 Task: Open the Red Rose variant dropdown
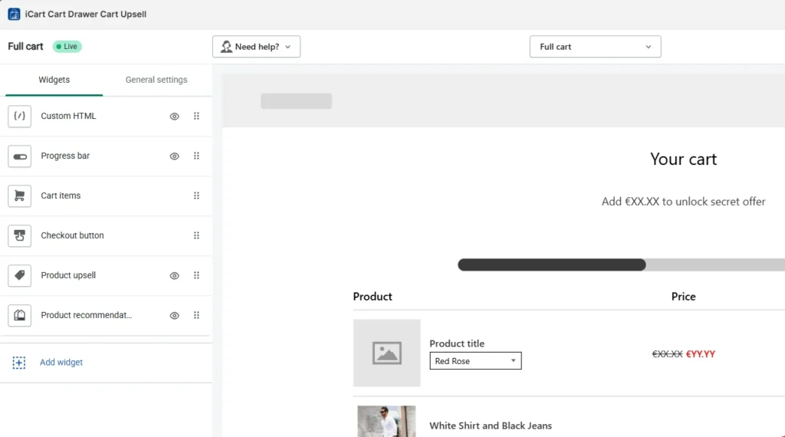pyautogui.click(x=475, y=361)
